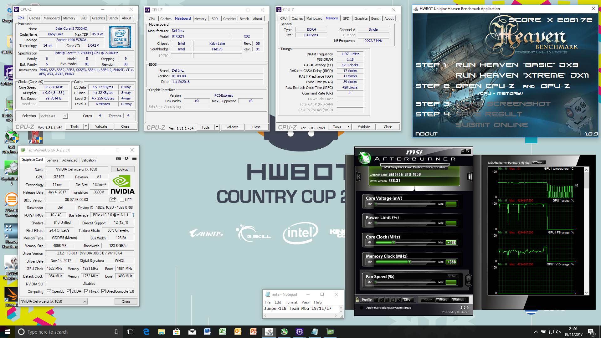Open the GPU selector dropdown NVIDIA GeForce GTX 1050
Viewport: 601px width, 338px height.
(53, 301)
